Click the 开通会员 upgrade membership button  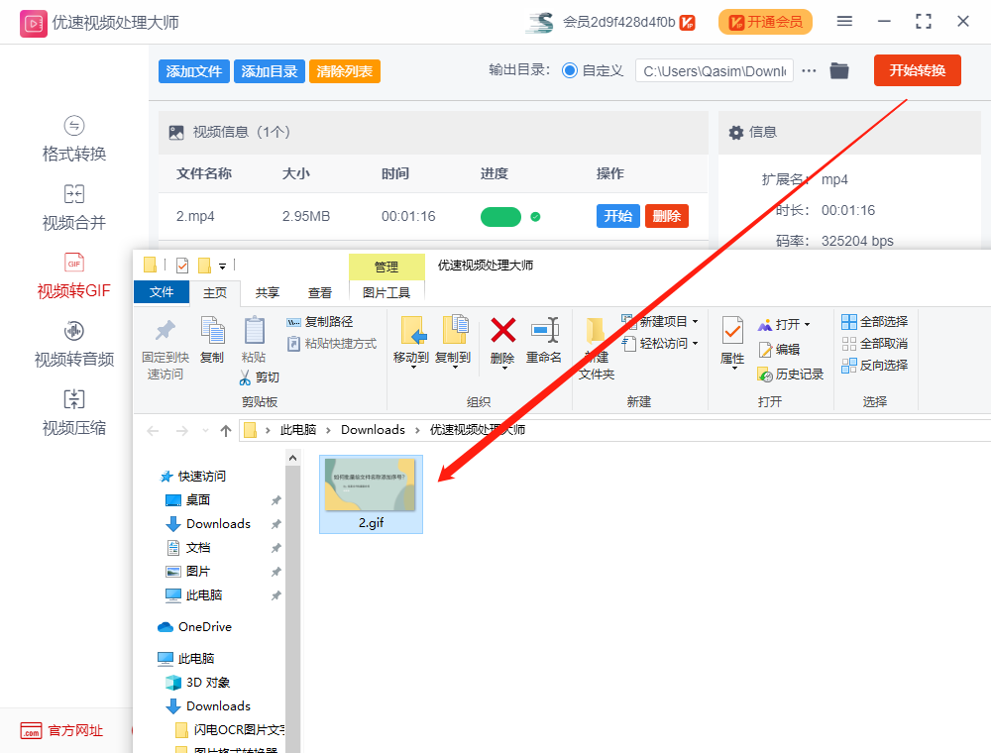pyautogui.click(x=765, y=22)
